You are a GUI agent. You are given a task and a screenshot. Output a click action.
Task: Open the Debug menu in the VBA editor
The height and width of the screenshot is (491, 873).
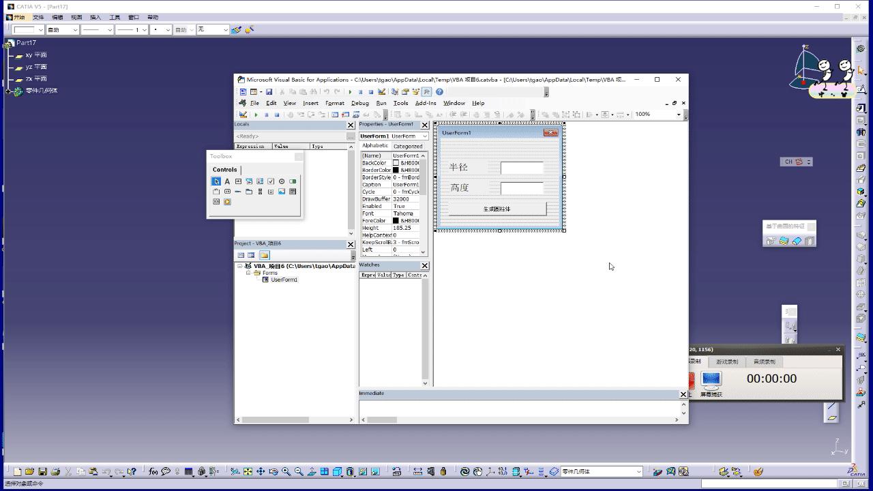coord(359,103)
